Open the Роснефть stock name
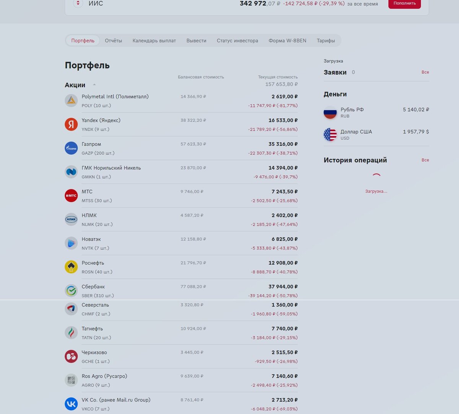 93,263
